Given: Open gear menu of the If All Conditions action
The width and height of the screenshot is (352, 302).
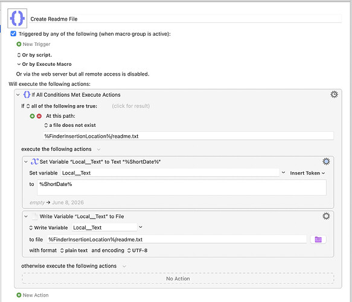Looking at the screenshot, I should (334, 95).
